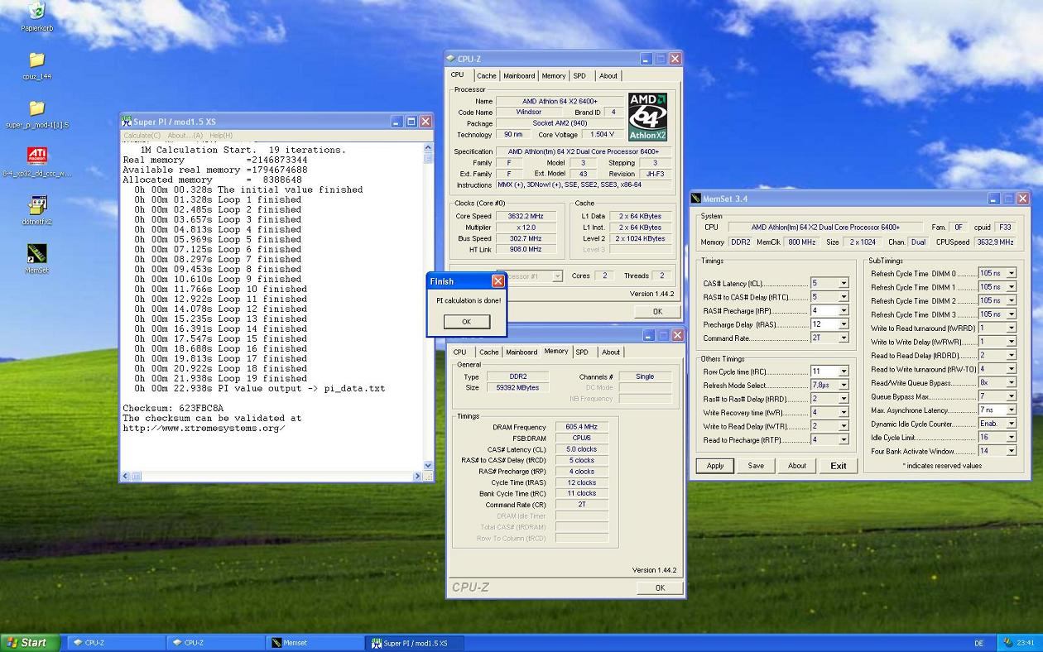
Task: Click the Core Voltage value 1.504 V
Action: coord(602,134)
